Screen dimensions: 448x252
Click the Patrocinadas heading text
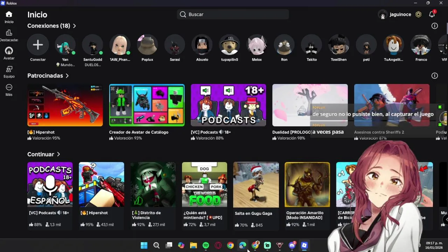click(x=45, y=76)
